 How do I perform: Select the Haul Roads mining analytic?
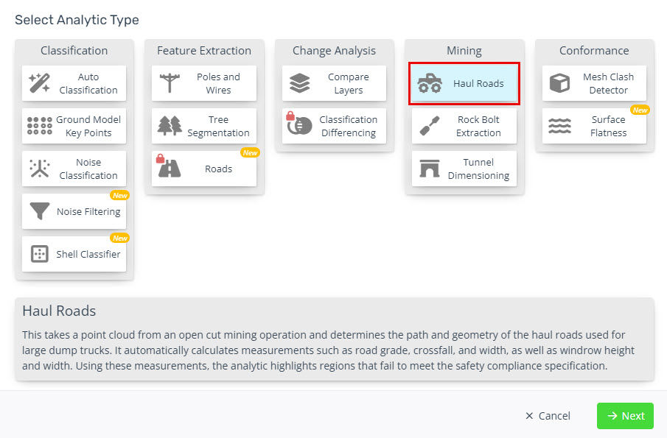(x=464, y=83)
